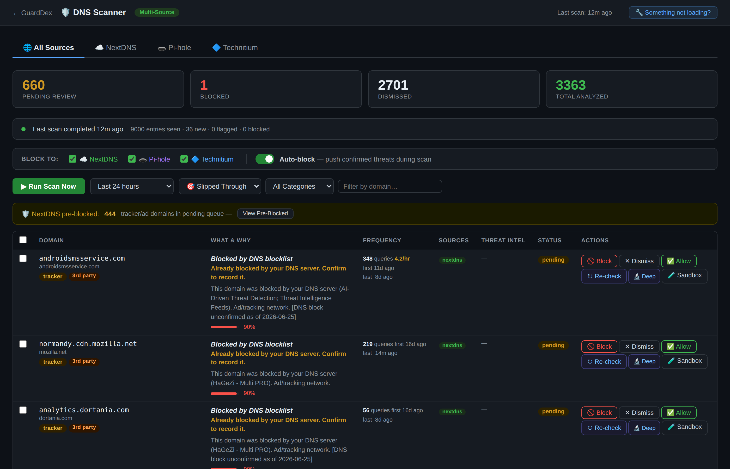Switch to All Sources tab
730x469 pixels.
pos(48,47)
